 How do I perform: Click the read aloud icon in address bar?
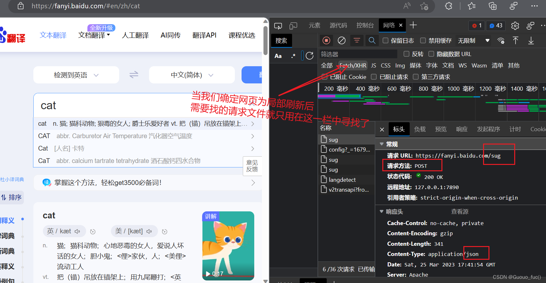tap(407, 6)
